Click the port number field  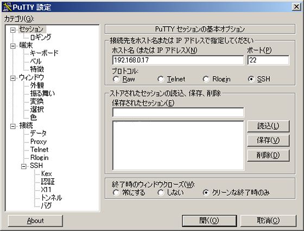click(268, 60)
